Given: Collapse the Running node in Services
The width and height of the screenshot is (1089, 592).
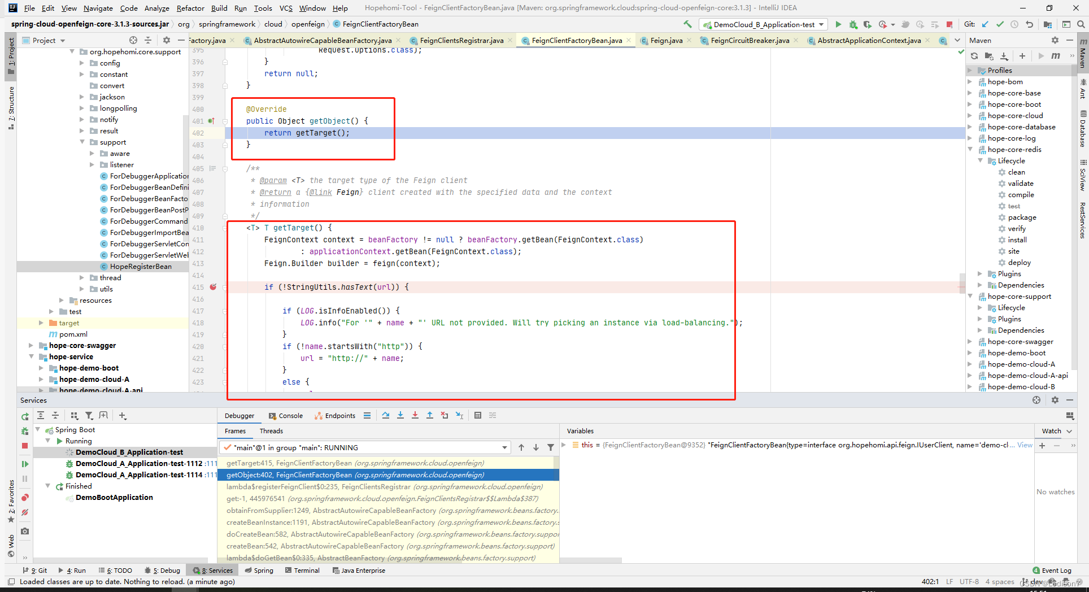Looking at the screenshot, I should click(x=49, y=441).
